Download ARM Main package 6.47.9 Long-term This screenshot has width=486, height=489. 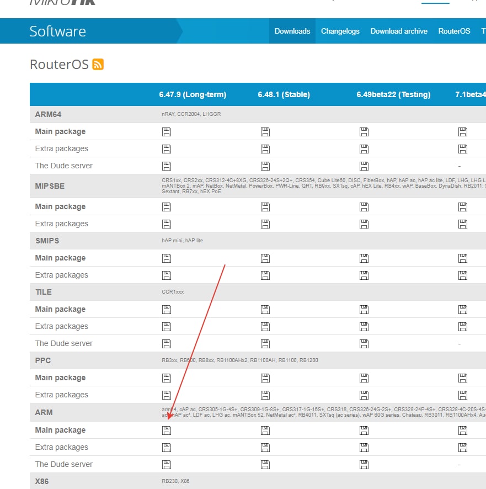(x=167, y=430)
